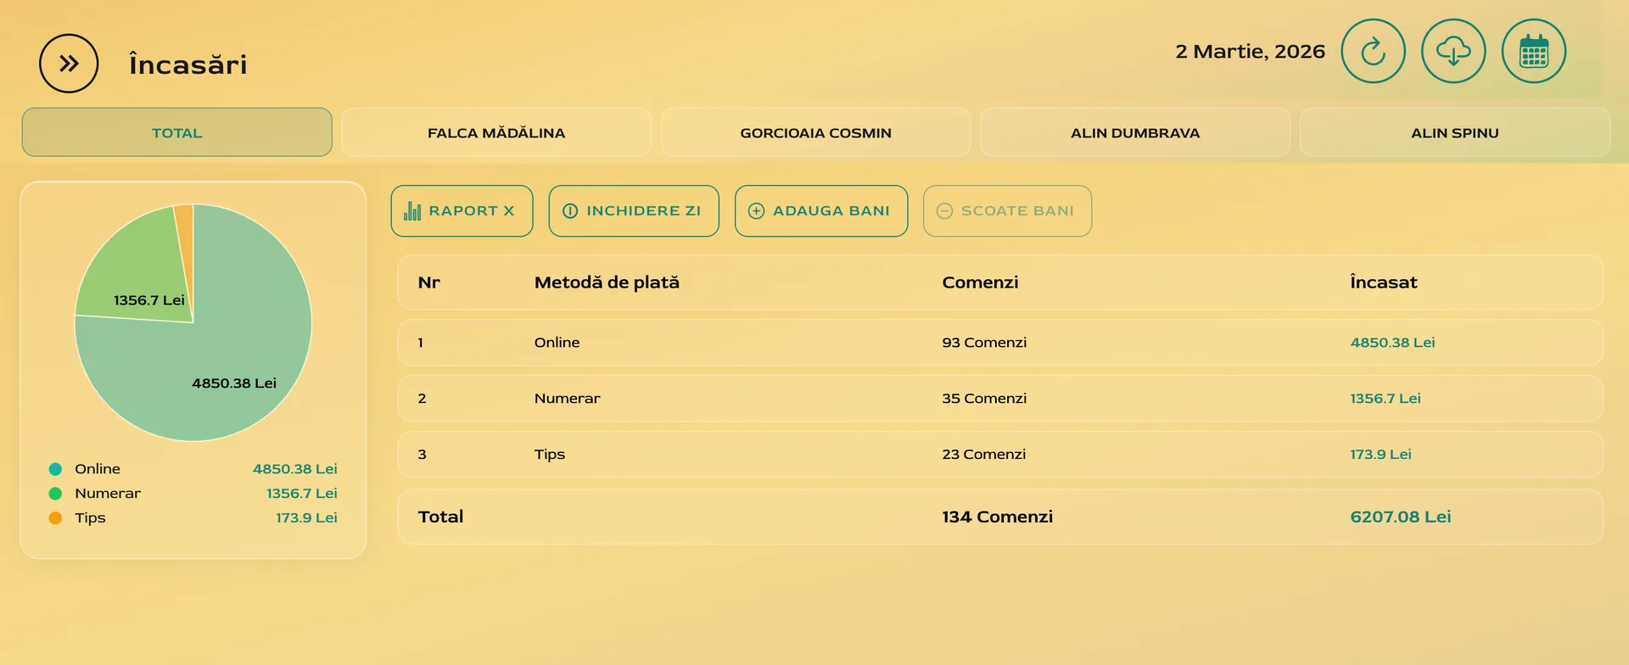The height and width of the screenshot is (665, 1629).
Task: Switch to ALIN DUMBRAVA tab
Action: (1135, 132)
